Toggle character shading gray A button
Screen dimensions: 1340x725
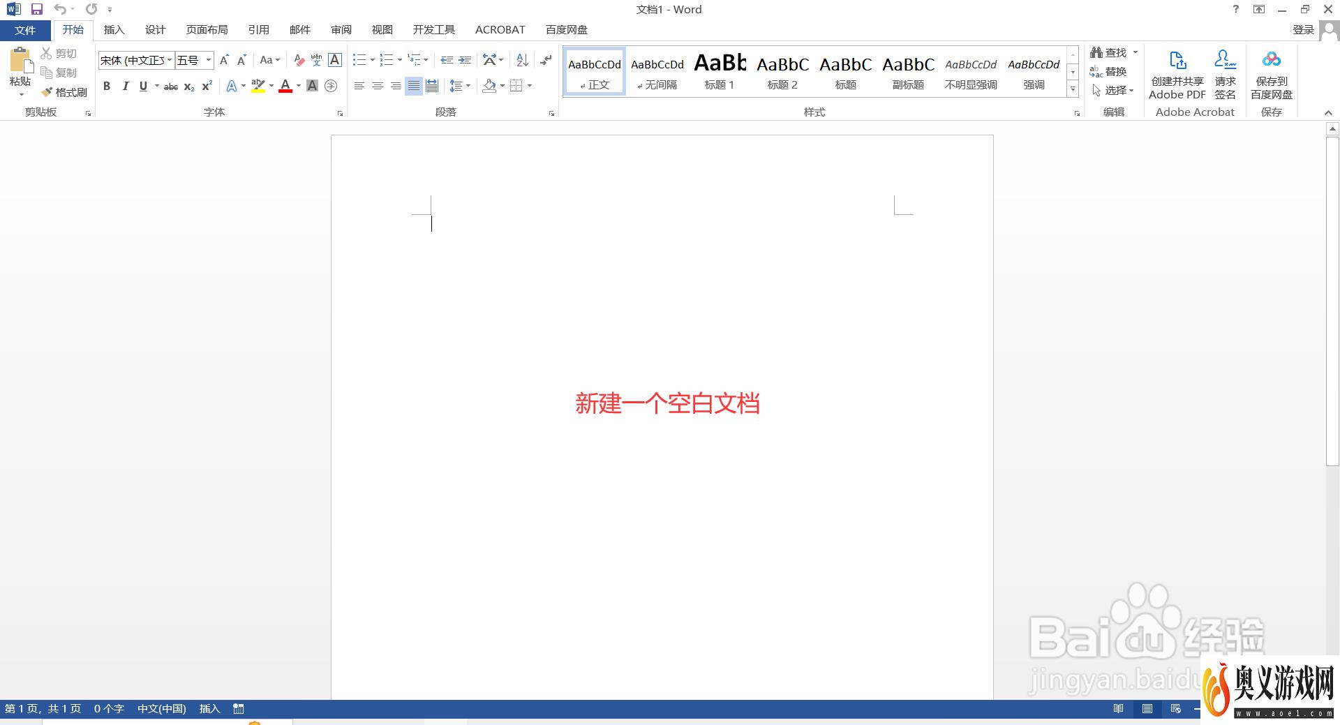312,86
